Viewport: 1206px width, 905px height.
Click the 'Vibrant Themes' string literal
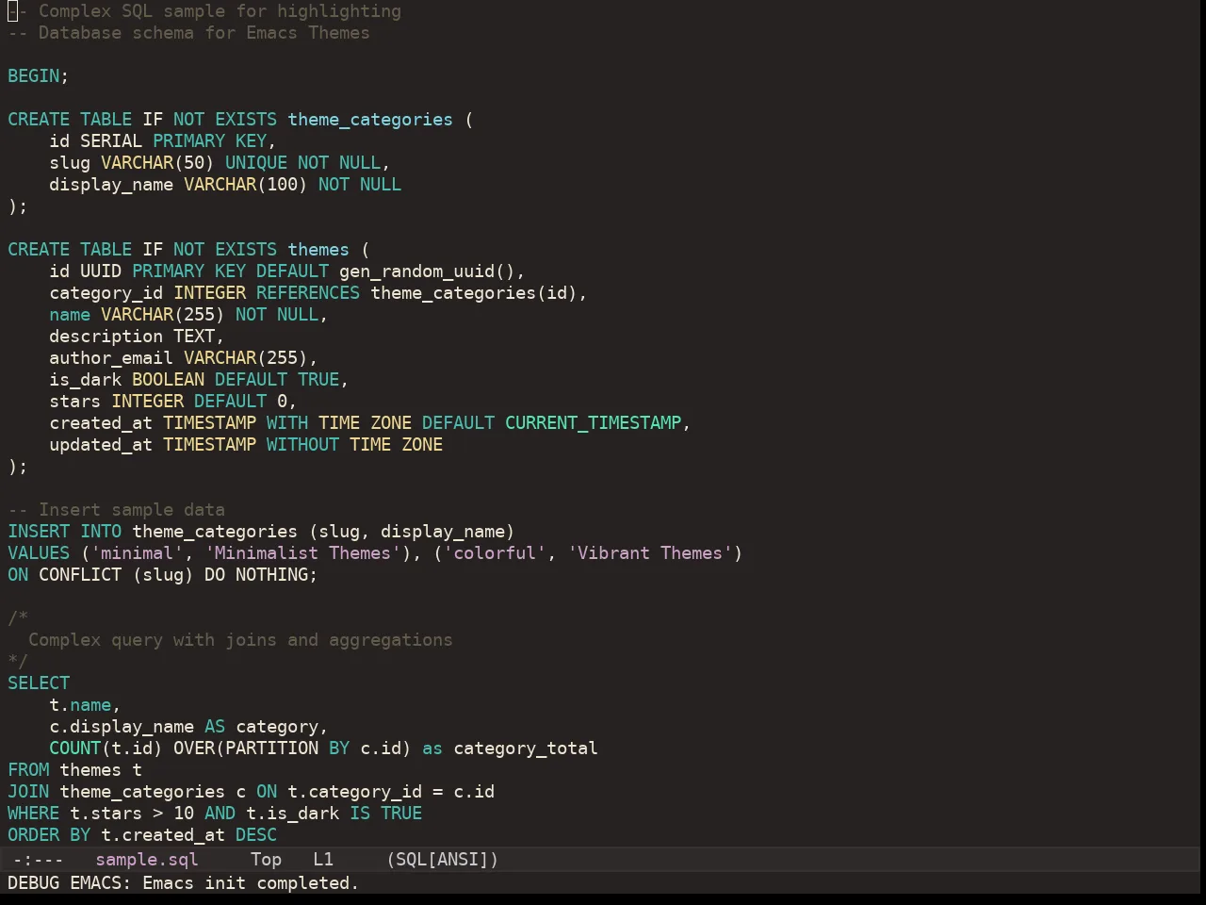[x=650, y=553]
